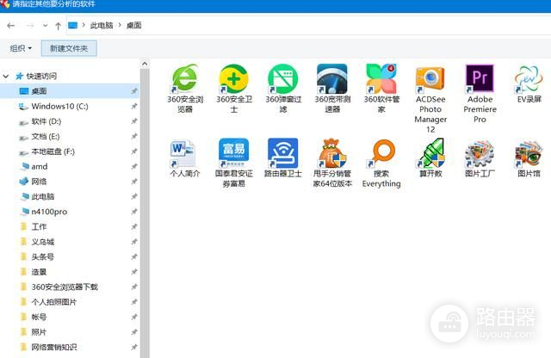Select the 搜索 Everything shortcut
This screenshot has height=358, width=551.
point(381,153)
